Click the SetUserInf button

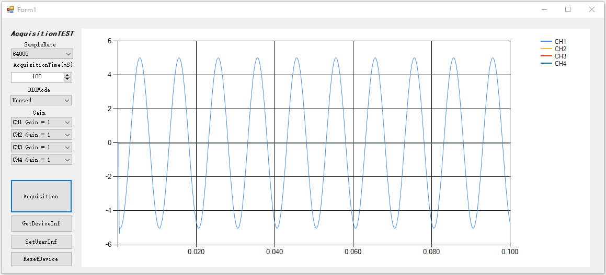[x=41, y=242]
